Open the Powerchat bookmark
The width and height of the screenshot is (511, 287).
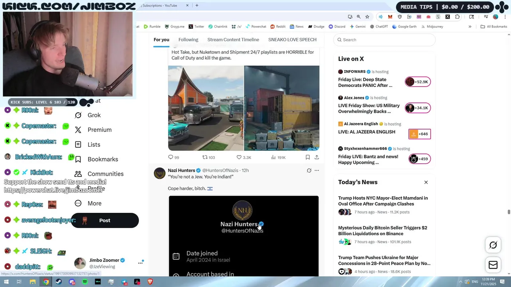[x=255, y=27]
